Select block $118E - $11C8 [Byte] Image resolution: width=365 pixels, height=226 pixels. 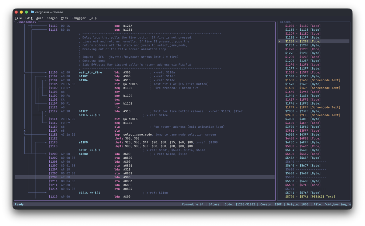pos(314,30)
